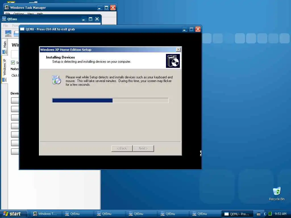Switch to the Windows XP tab in QtEmu
The image size is (291, 218).
tap(5, 70)
